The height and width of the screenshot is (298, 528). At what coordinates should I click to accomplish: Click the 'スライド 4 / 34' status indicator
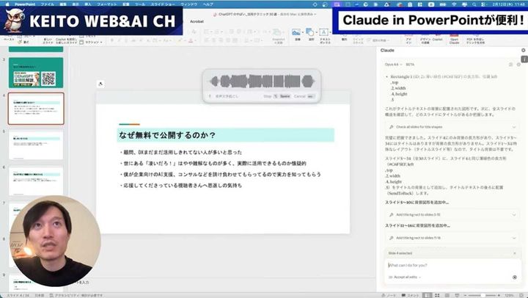click(18, 295)
